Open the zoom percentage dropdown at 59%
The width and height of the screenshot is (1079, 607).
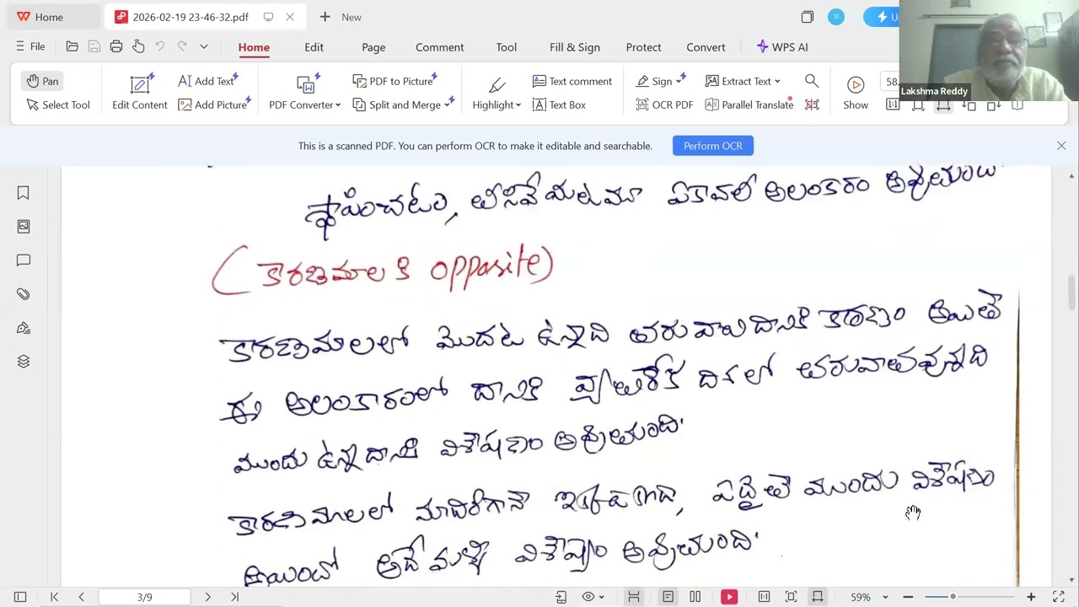(884, 597)
